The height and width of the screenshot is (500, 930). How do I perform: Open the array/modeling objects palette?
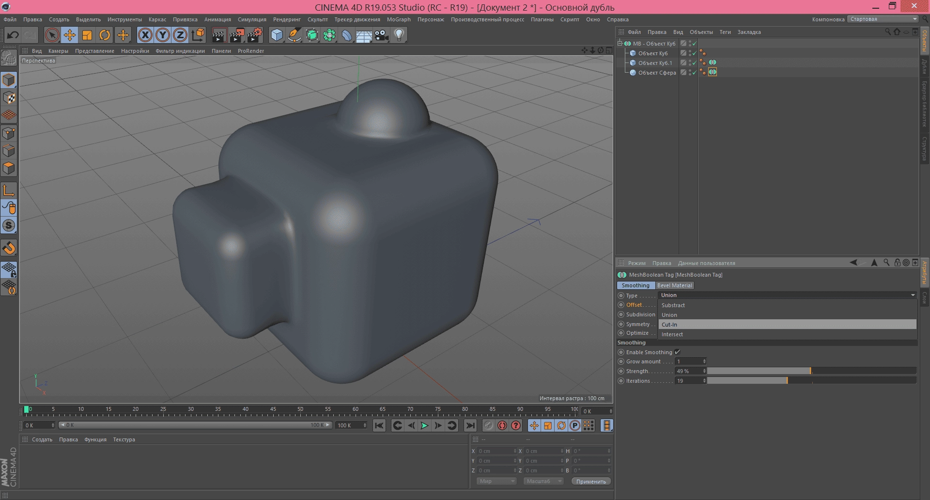[329, 35]
